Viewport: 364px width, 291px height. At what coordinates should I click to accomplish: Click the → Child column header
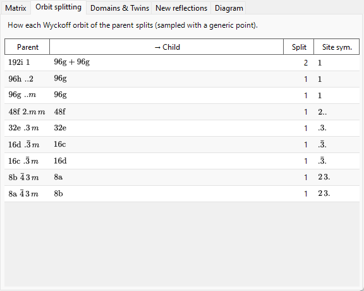point(167,47)
